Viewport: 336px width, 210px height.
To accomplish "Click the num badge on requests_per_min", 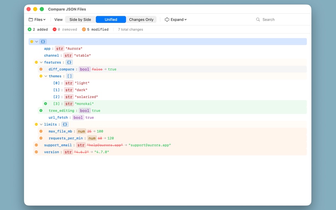I will pos(92,138).
